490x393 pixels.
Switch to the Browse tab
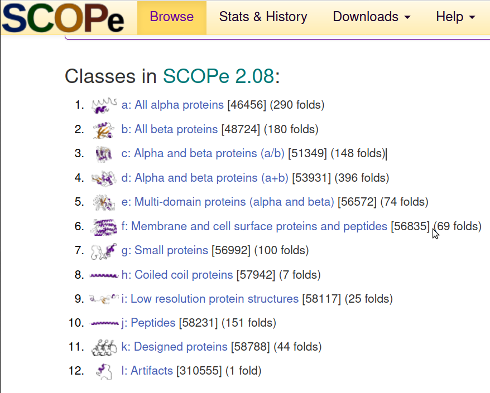171,17
